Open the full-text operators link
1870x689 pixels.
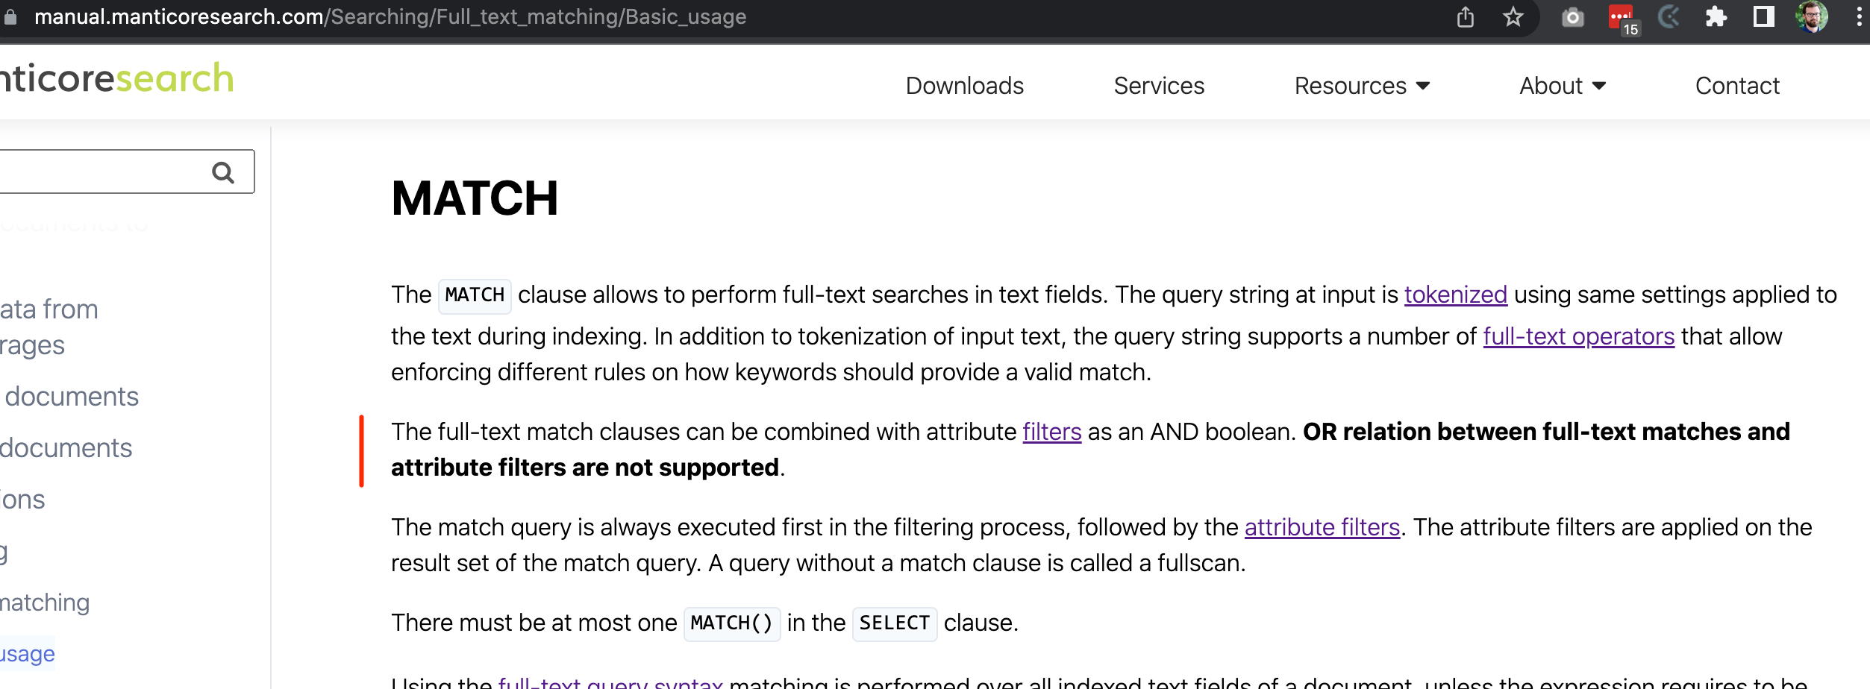pos(1577,336)
